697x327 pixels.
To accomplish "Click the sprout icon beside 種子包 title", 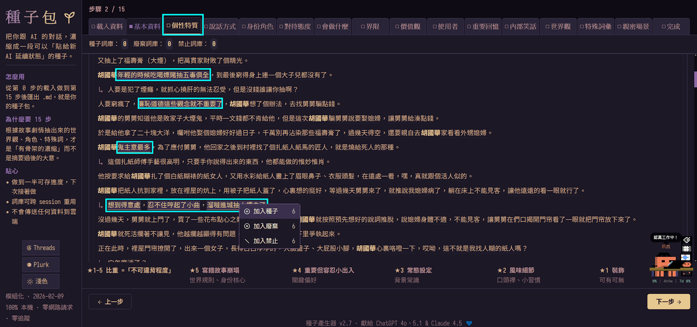I will click(x=69, y=17).
